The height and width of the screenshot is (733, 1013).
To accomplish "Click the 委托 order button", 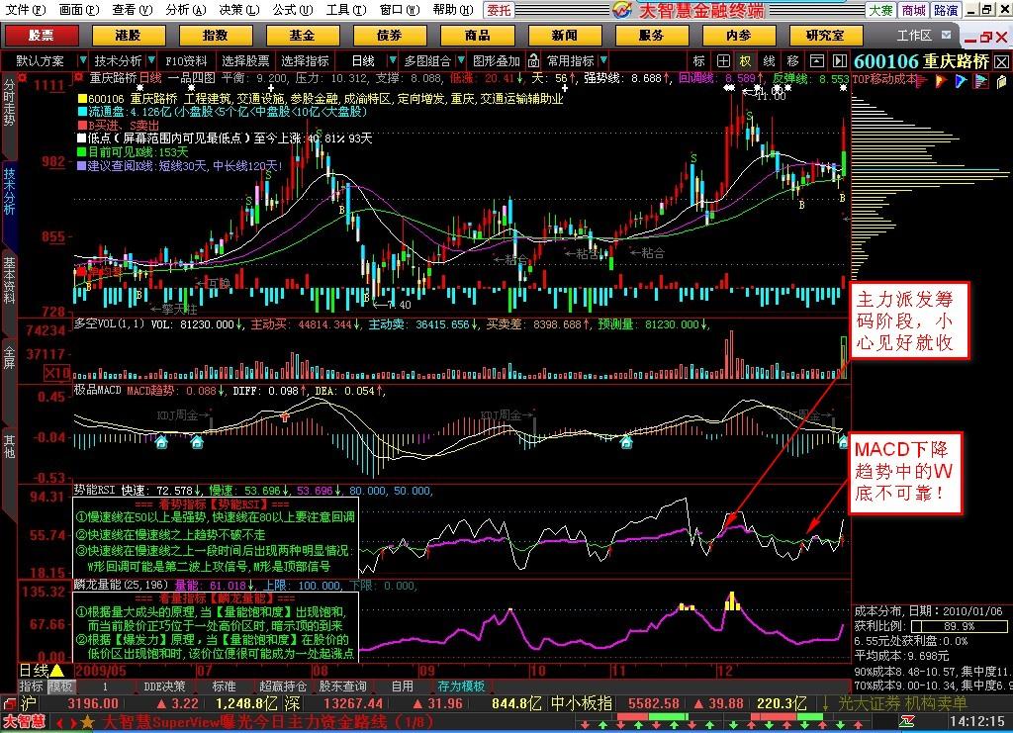I will [499, 10].
